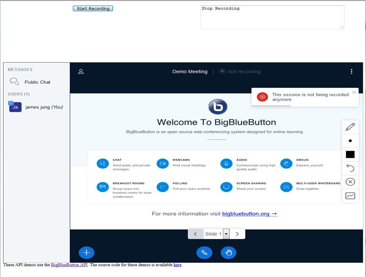
Task: Dismiss the not being recorded notification
Action: (354, 93)
